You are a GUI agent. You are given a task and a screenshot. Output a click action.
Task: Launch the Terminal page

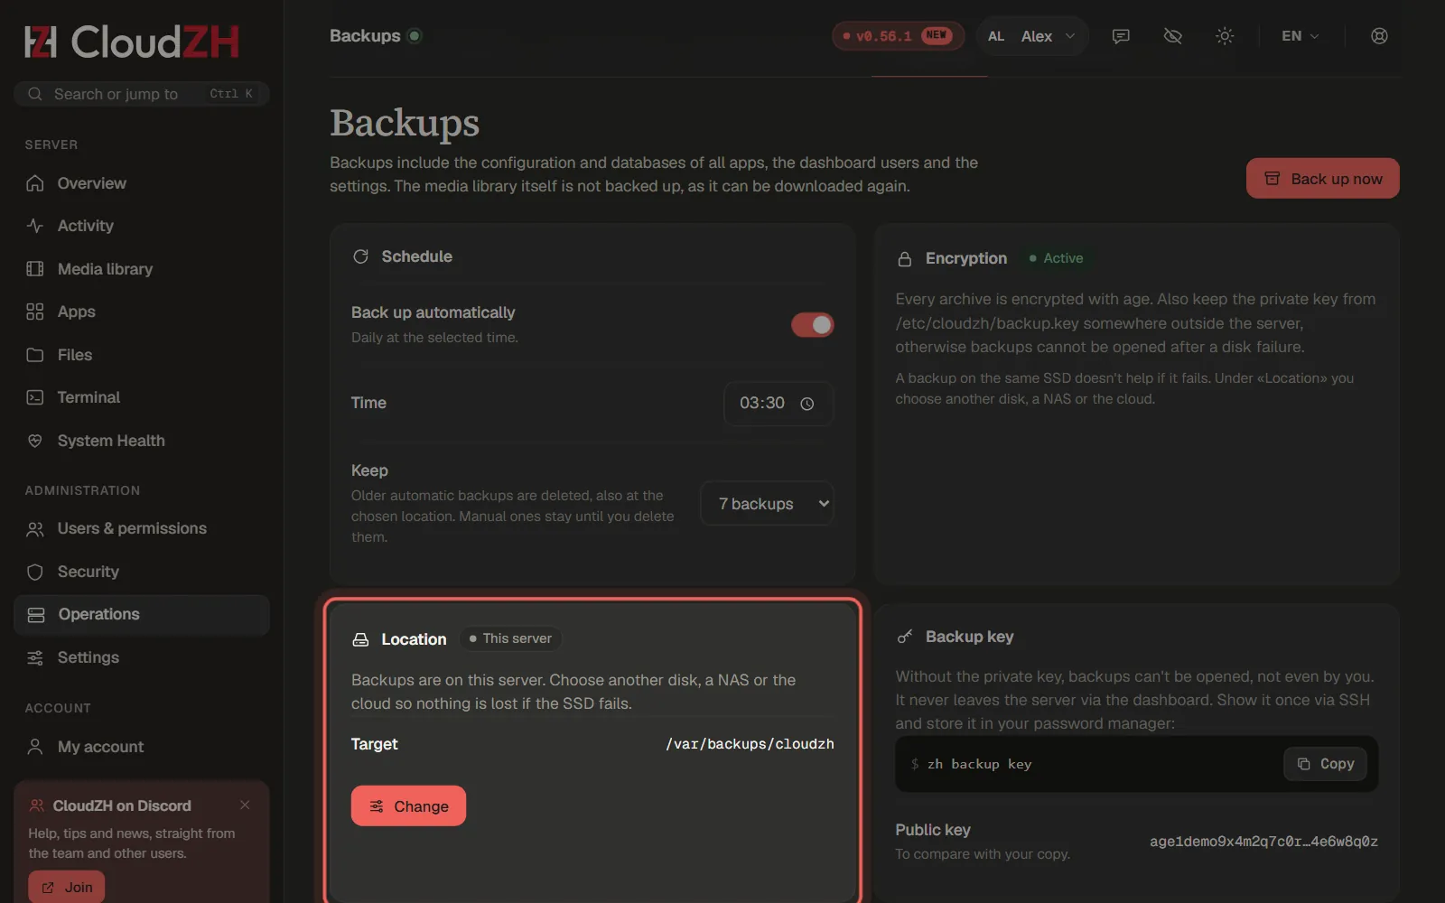click(142, 397)
